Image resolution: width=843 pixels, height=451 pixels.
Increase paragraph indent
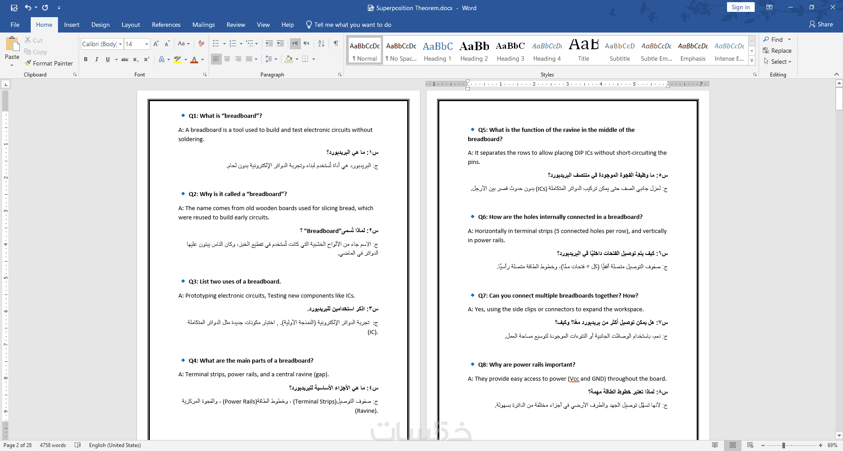click(280, 44)
